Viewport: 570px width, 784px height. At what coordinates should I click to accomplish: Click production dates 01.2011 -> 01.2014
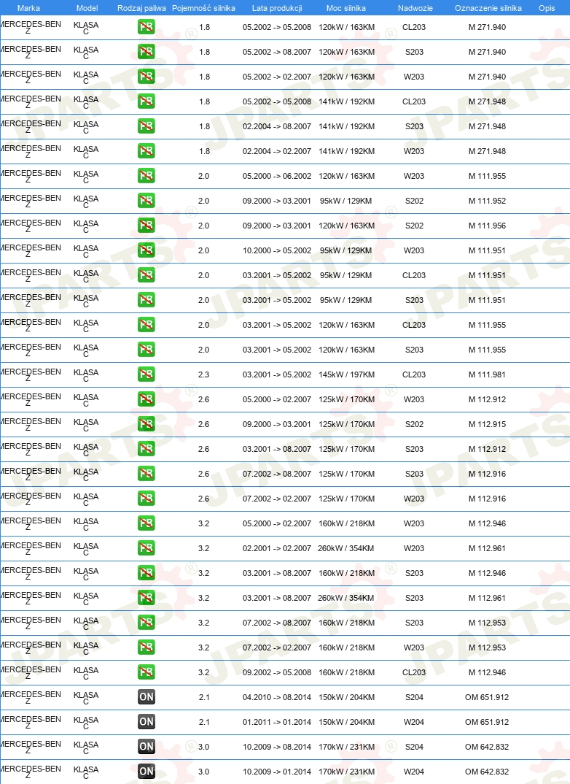point(277,722)
